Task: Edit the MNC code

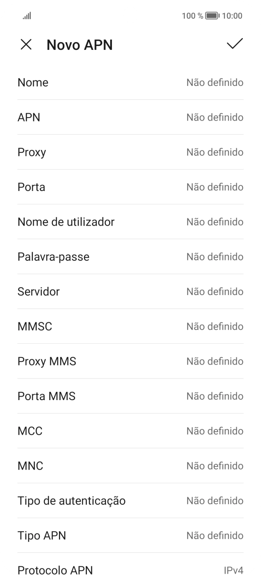Action: click(x=130, y=466)
